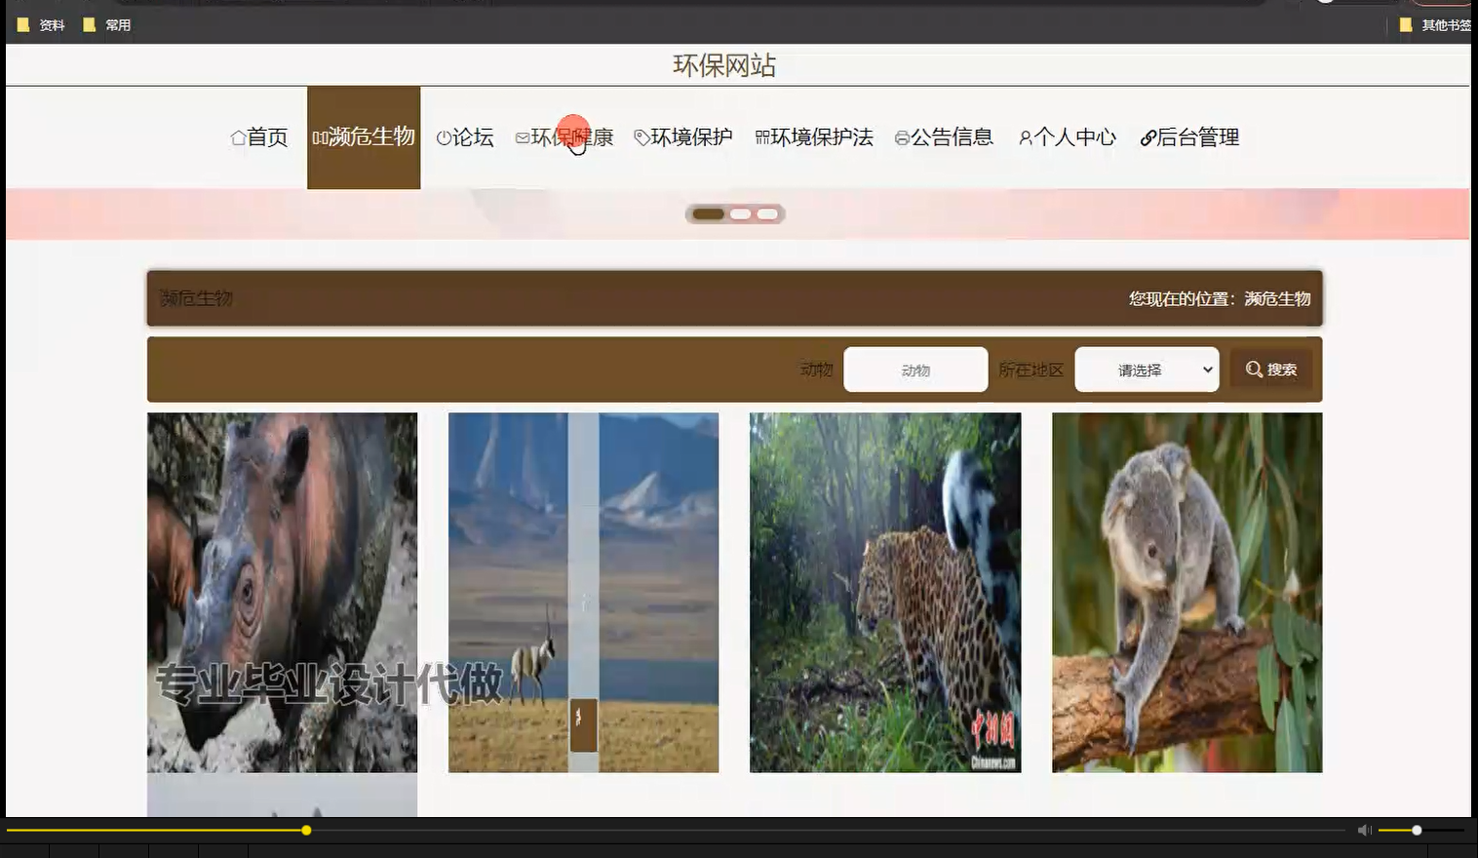This screenshot has width=1478, height=858.
Task: Click the tag icon beside 环境保护
Action: (x=642, y=138)
